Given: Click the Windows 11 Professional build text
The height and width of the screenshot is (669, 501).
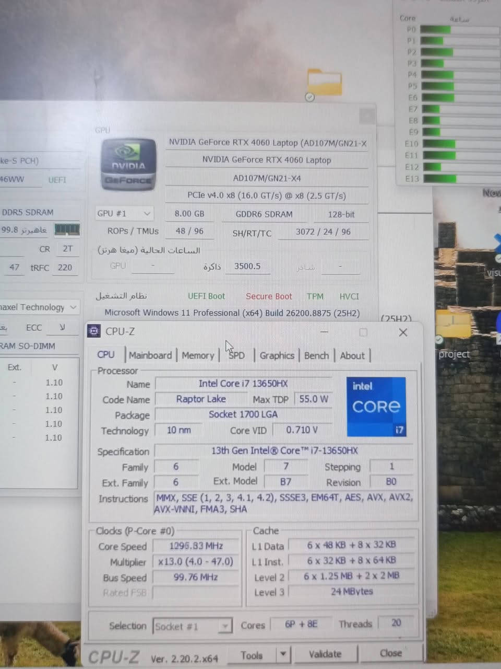Looking at the screenshot, I should point(232,313).
